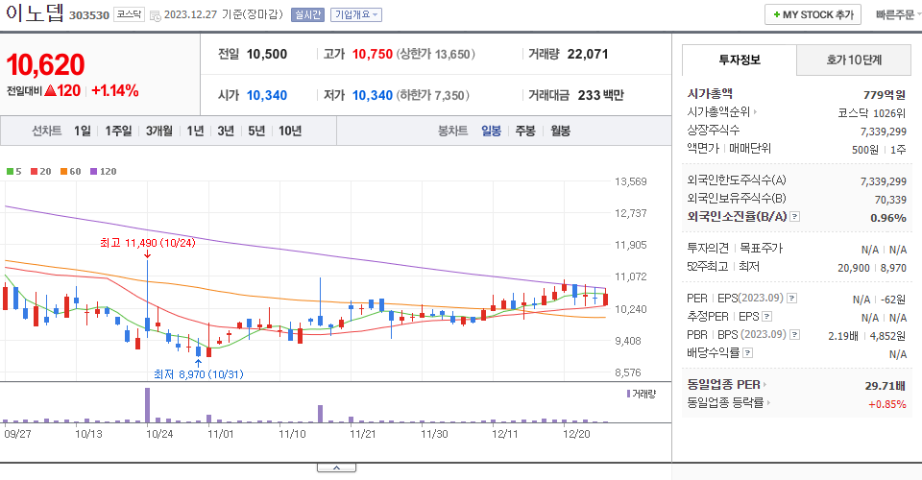
Task: Click the 거래량 volume legend marker
Action: click(x=628, y=394)
